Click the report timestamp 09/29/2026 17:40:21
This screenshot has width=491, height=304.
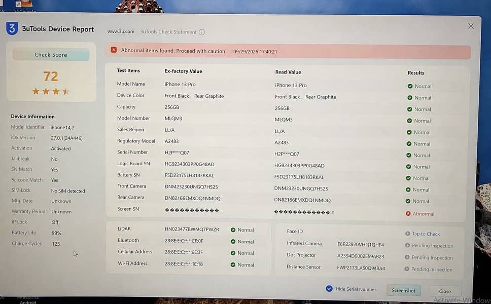(x=255, y=52)
